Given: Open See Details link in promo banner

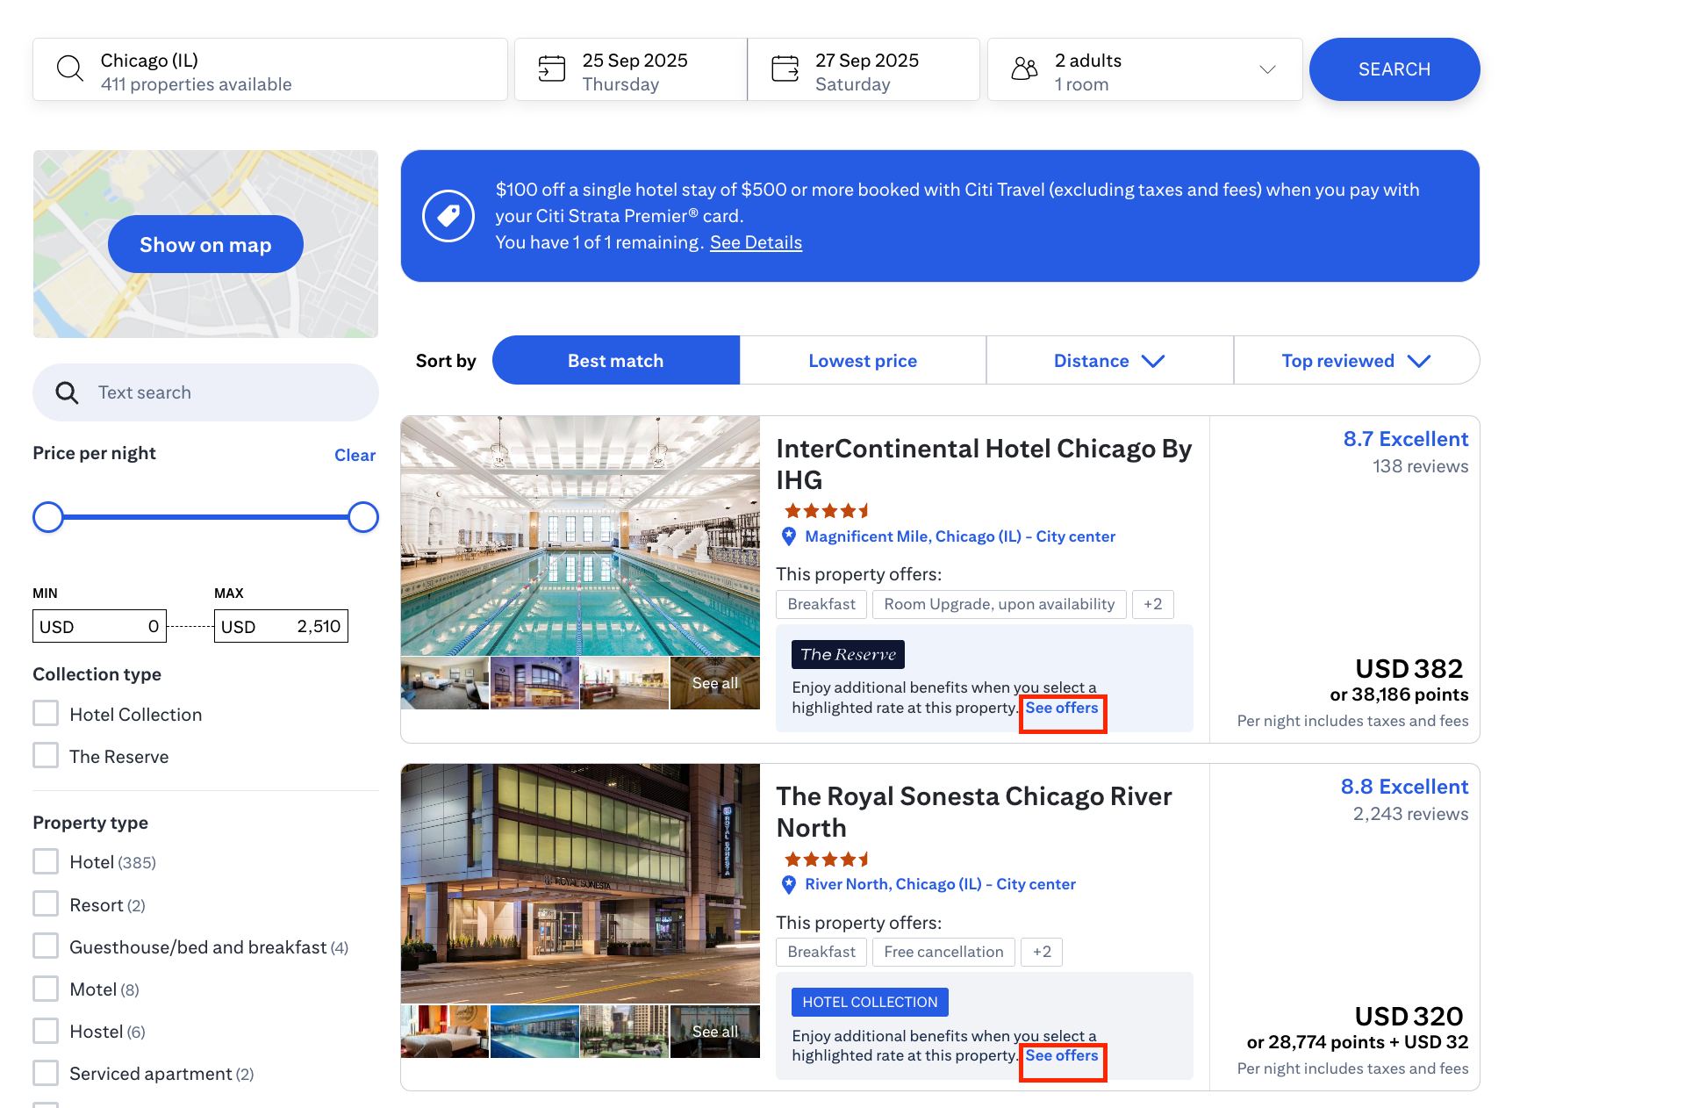Looking at the screenshot, I should click(756, 242).
